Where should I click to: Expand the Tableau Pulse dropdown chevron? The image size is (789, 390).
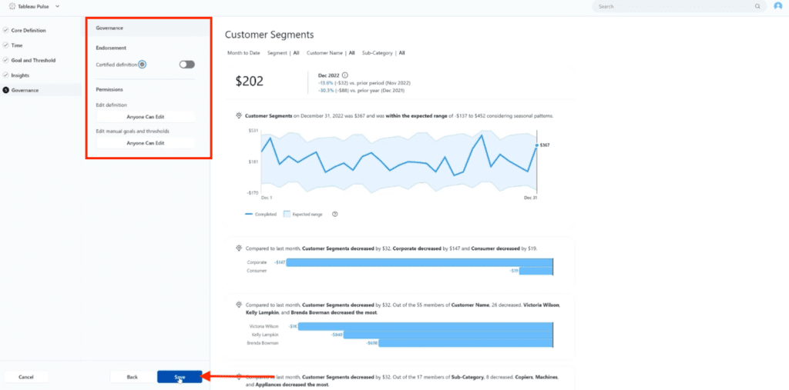(57, 6)
